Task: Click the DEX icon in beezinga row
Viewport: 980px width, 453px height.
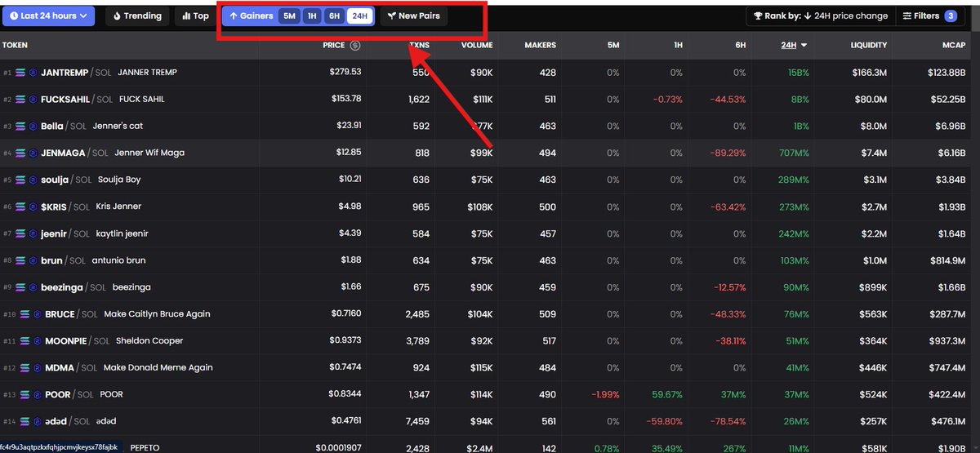Action: coord(33,287)
